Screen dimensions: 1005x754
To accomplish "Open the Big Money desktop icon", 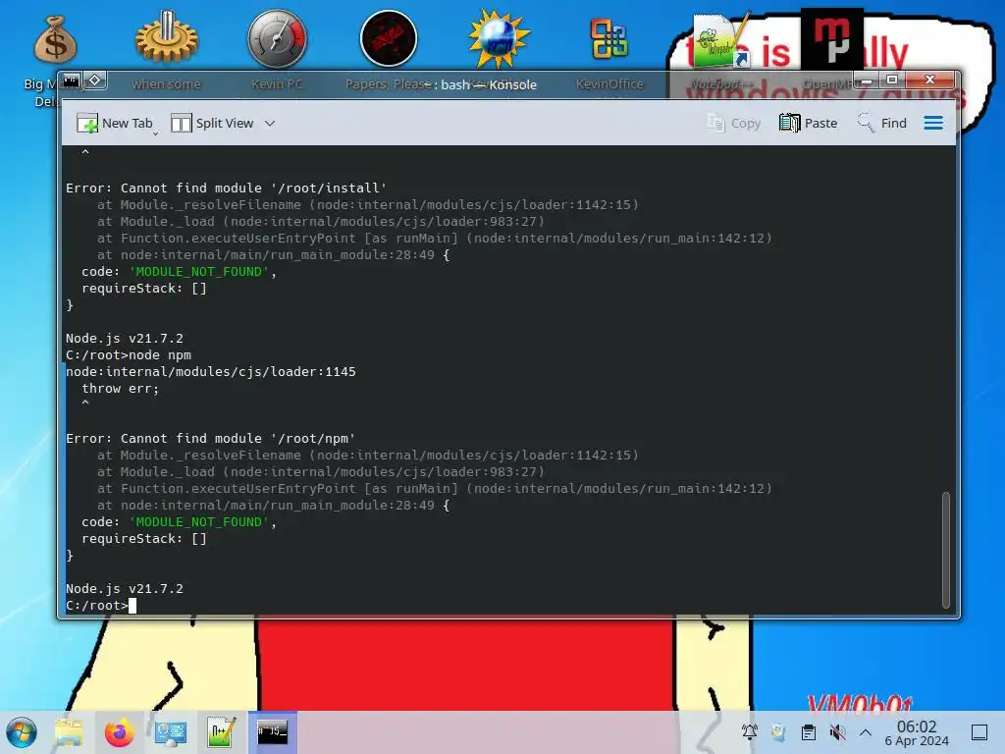I will [55, 39].
